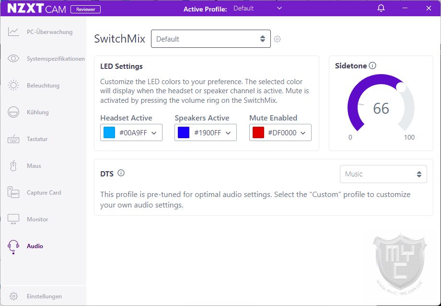Image resolution: width=441 pixels, height=306 pixels.
Task: Open Beleuchtung via the sun icon
Action: pos(13,85)
